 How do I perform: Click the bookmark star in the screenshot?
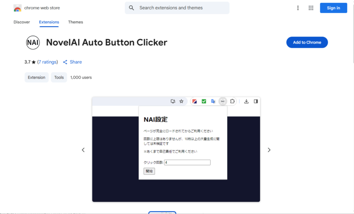point(181,101)
